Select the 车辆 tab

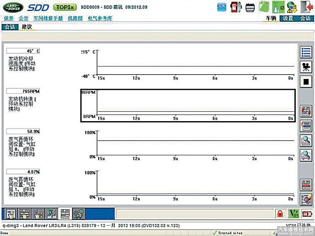point(271,18)
